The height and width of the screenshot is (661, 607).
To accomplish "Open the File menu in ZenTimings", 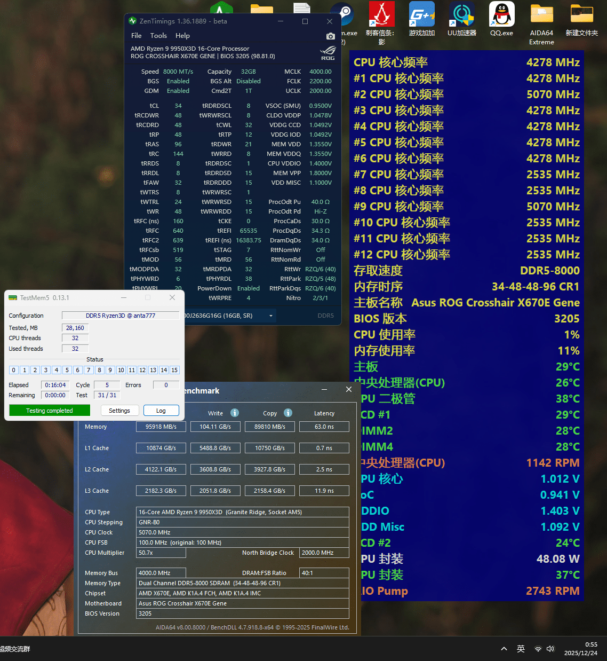I will tap(137, 36).
